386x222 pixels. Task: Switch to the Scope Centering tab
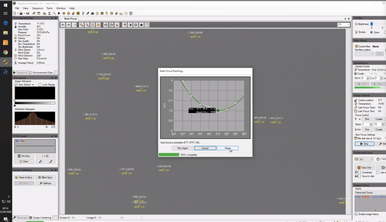40,217
